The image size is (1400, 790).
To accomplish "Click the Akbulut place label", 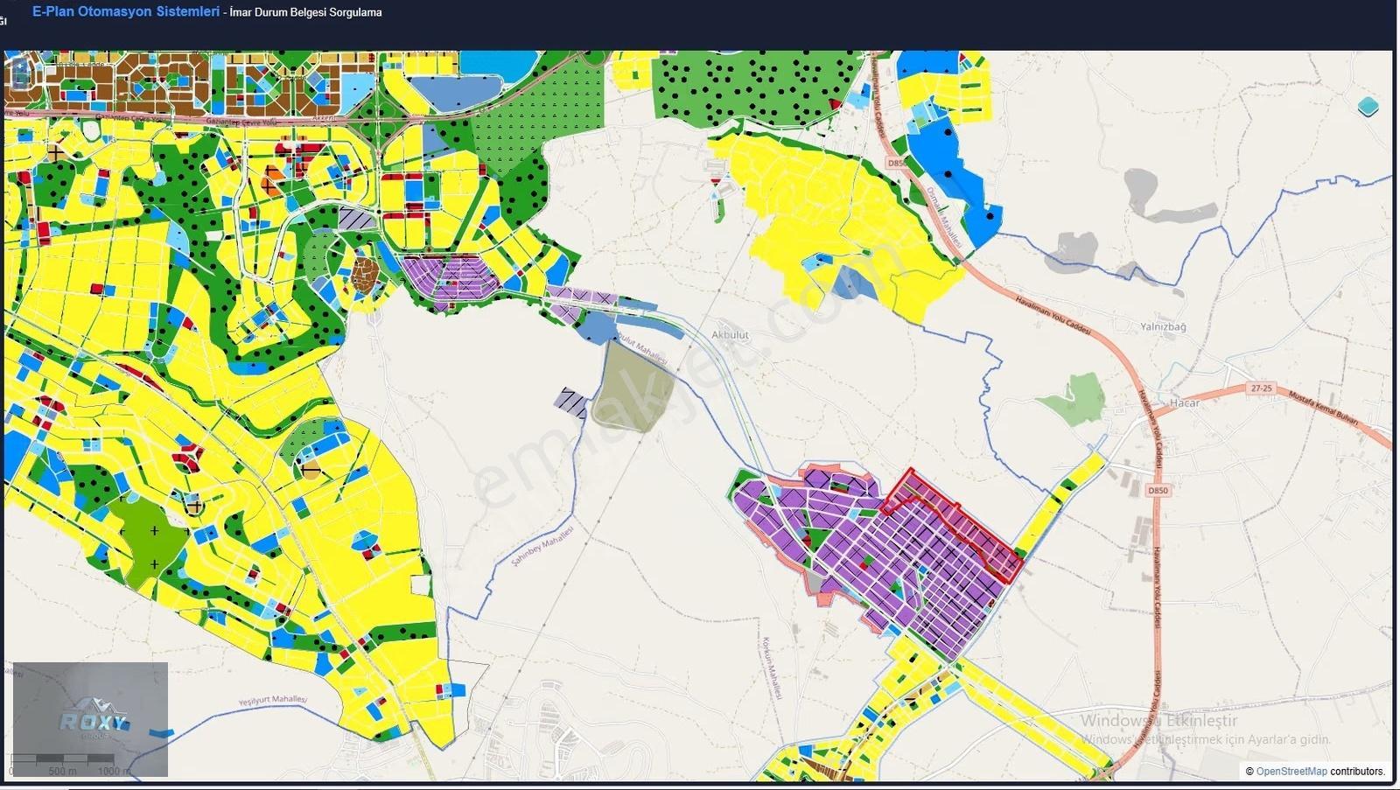I will (730, 335).
